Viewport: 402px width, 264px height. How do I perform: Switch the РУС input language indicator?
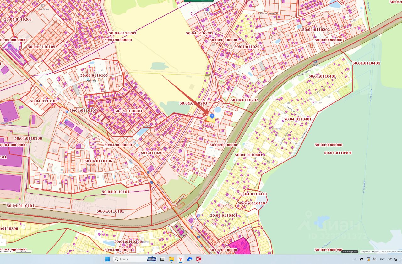pyautogui.click(x=382, y=259)
